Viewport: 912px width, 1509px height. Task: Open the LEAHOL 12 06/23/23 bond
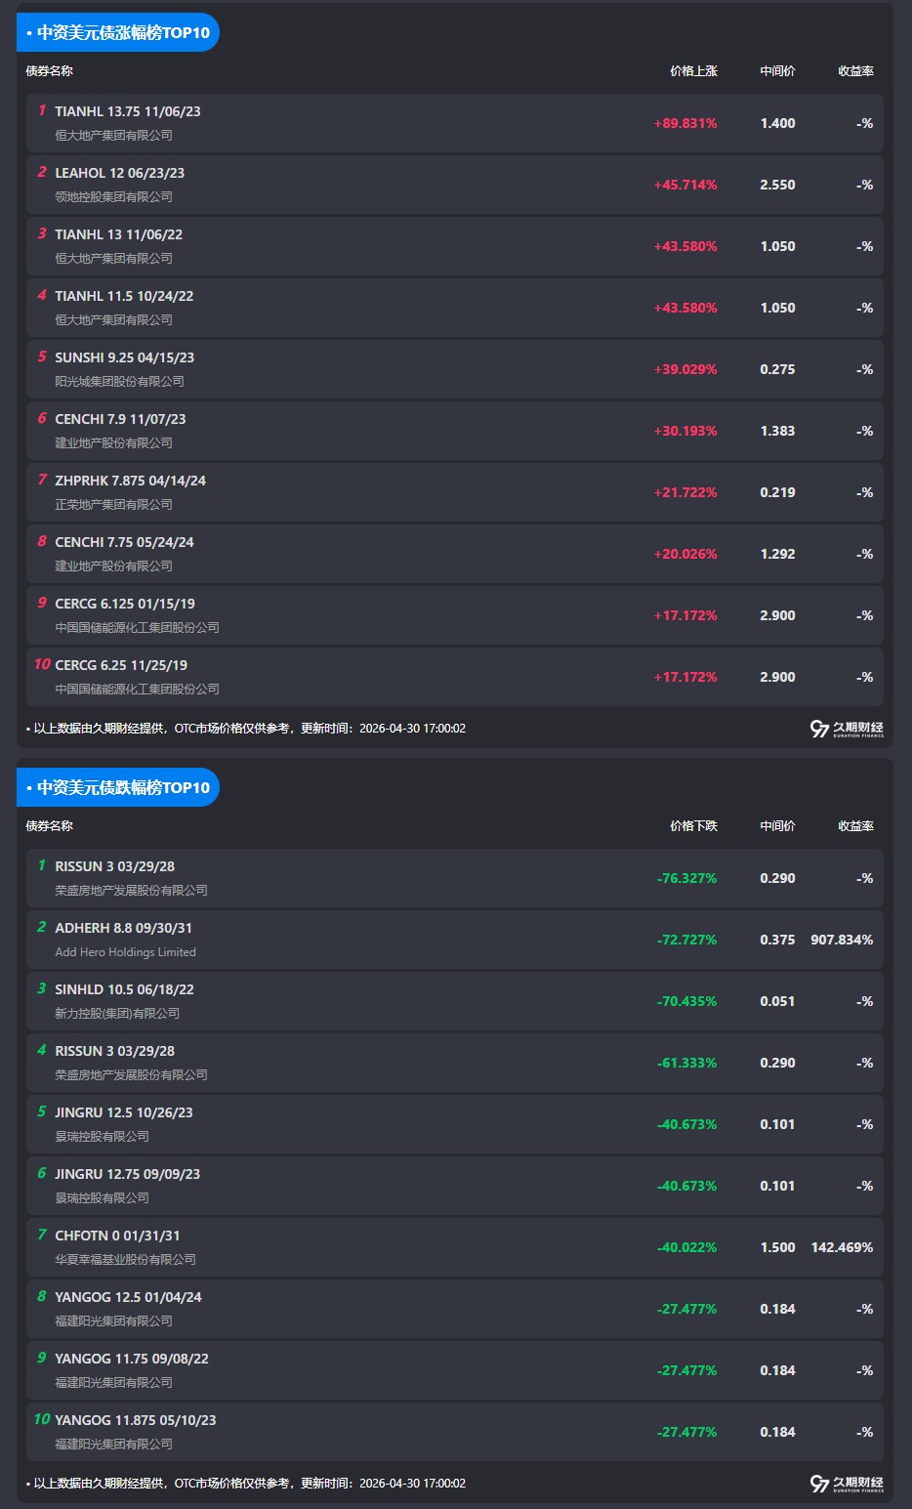(119, 174)
